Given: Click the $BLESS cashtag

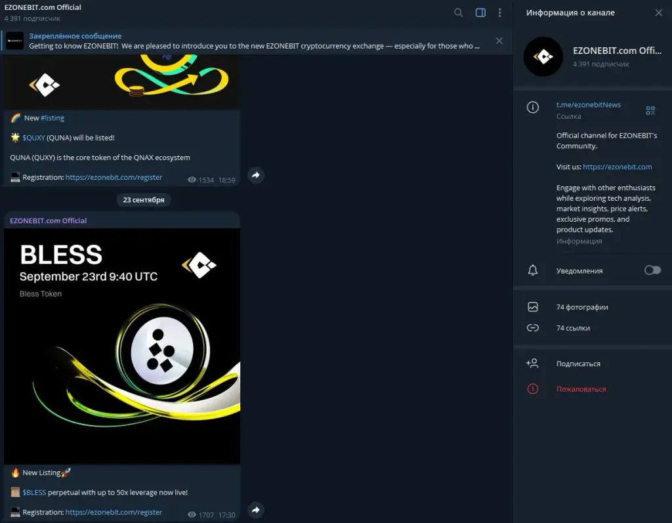Looking at the screenshot, I should pyautogui.click(x=34, y=492).
